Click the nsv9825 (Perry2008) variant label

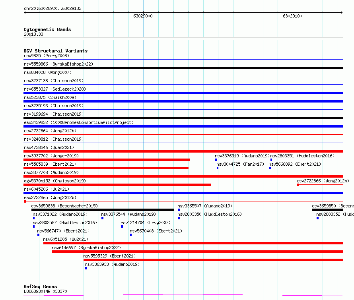point(47,56)
